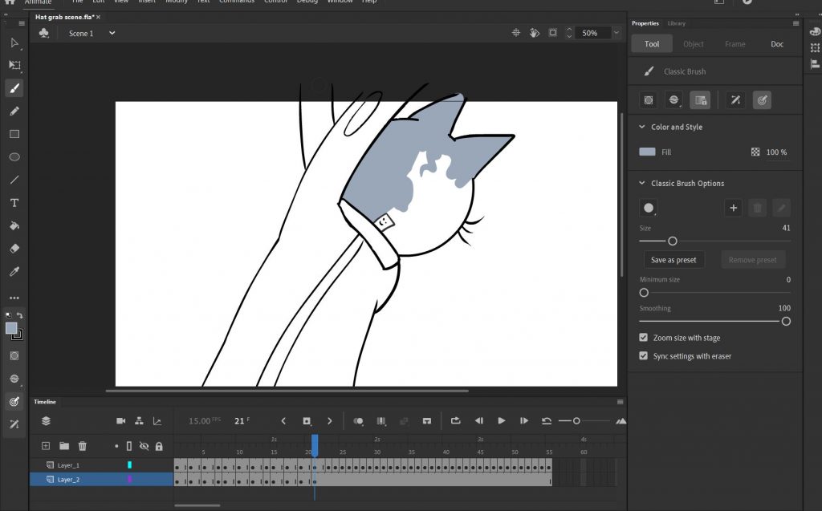Play the animation in timeline

(502, 420)
